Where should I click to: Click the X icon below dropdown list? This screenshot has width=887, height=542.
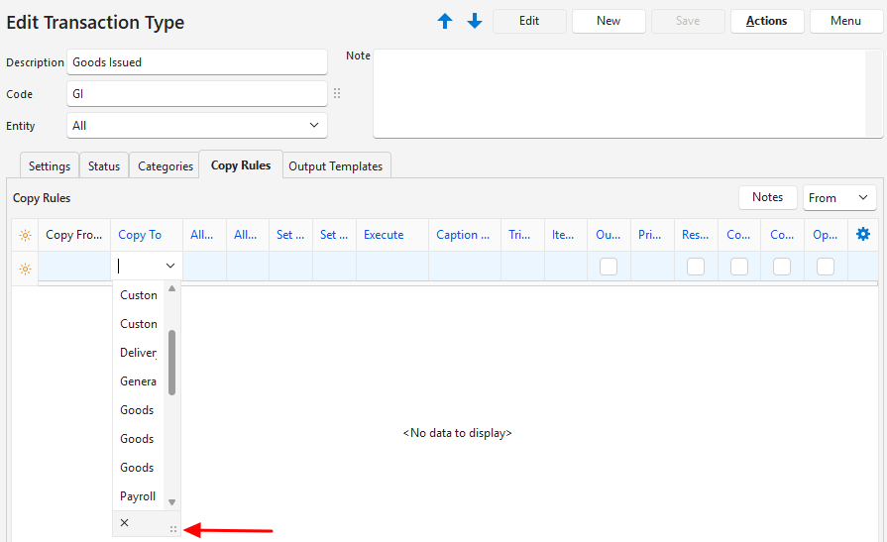coord(124,522)
